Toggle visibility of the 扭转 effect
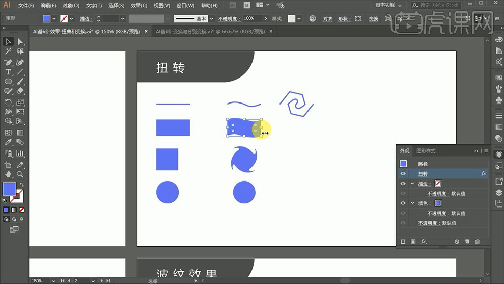 click(x=403, y=174)
